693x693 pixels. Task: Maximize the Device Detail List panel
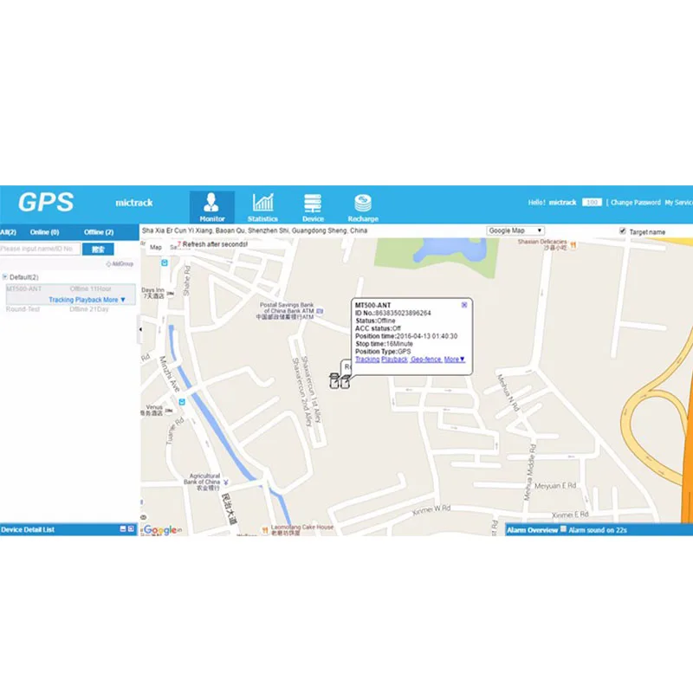pos(131,528)
